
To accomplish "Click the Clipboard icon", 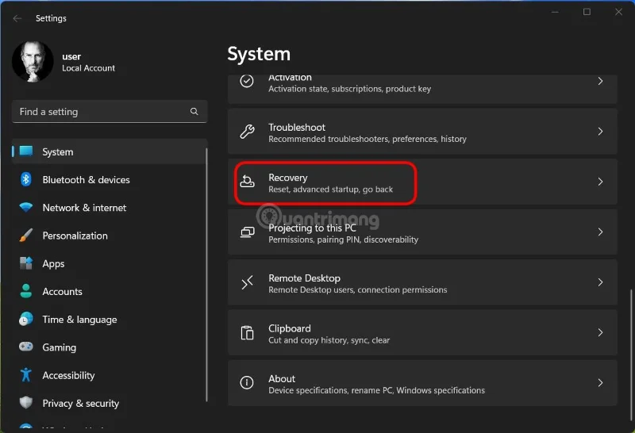I will point(247,332).
